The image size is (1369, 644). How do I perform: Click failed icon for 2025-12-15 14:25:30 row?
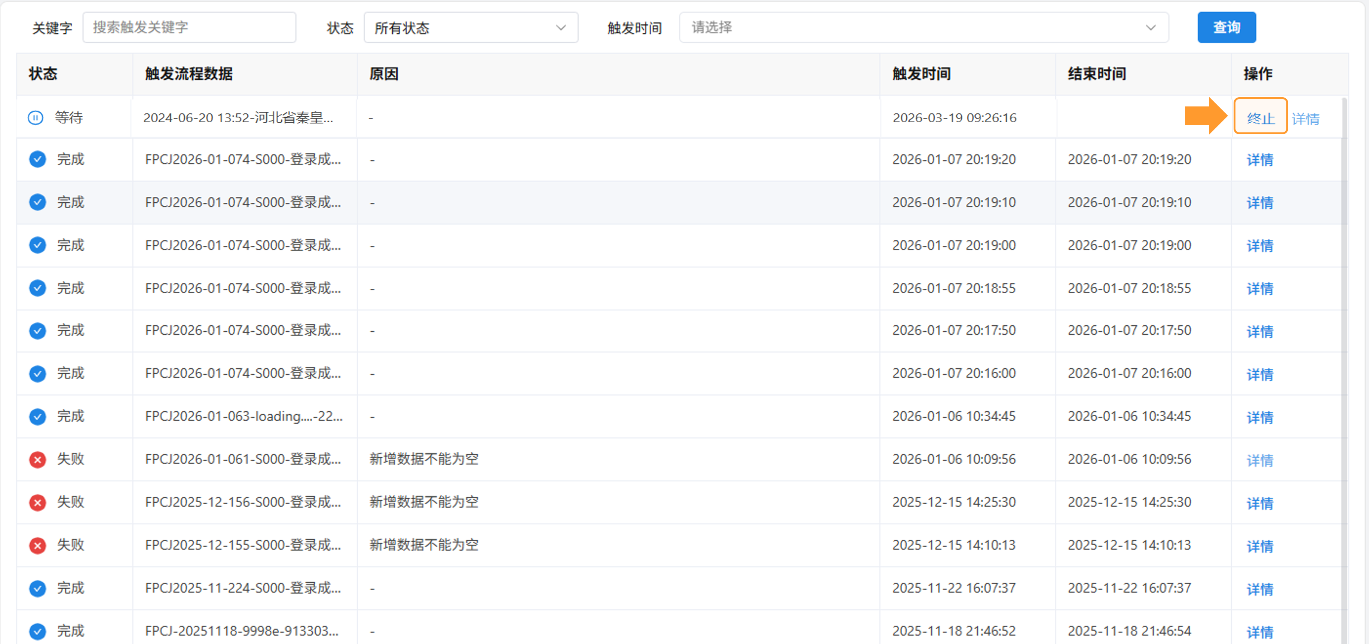[x=37, y=502]
